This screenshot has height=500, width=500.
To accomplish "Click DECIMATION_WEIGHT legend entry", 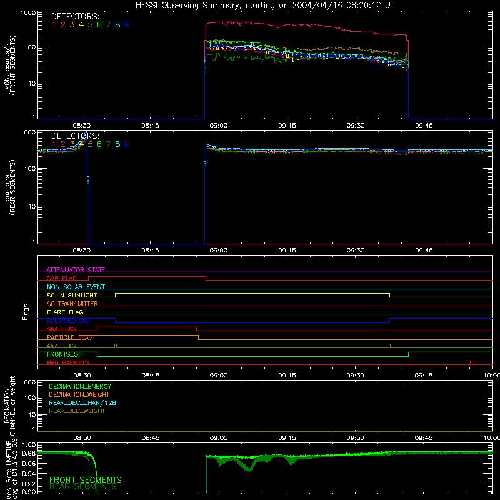I will (79, 395).
